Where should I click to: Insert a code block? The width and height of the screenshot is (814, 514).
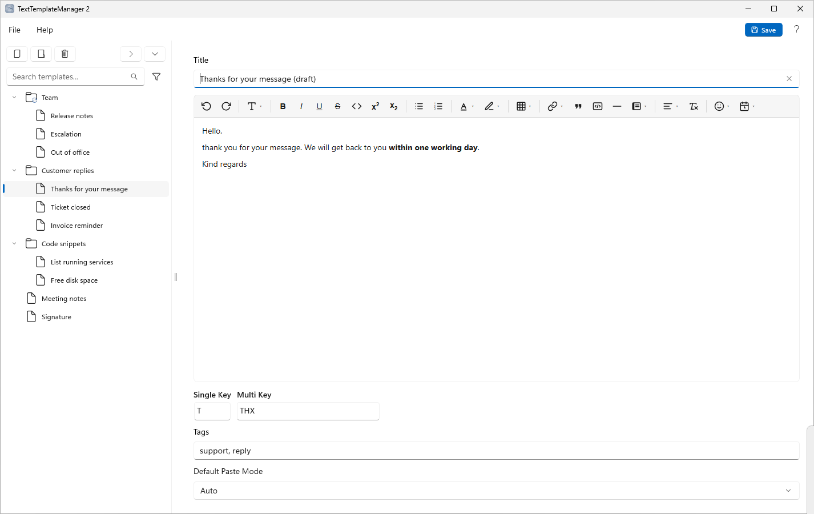coord(598,106)
